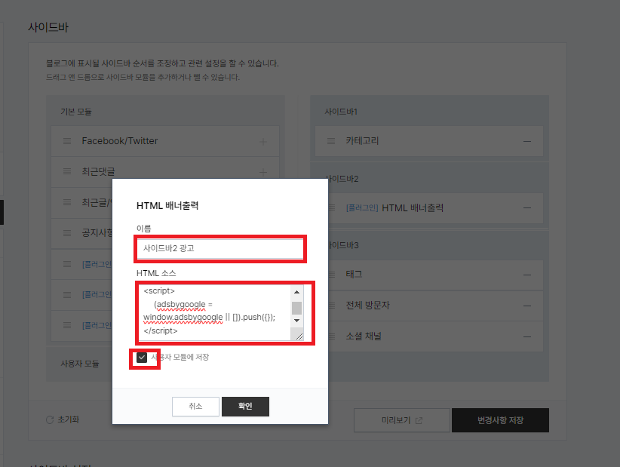Click the textarea scrollbar down arrow
The image size is (620, 467).
(x=297, y=321)
